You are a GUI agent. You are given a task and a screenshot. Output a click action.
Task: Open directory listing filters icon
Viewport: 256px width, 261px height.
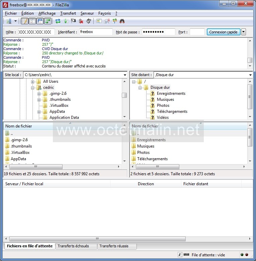tap(99, 21)
